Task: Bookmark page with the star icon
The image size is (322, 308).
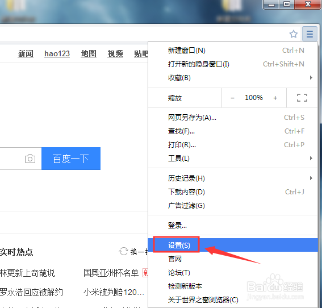Action: [x=294, y=34]
